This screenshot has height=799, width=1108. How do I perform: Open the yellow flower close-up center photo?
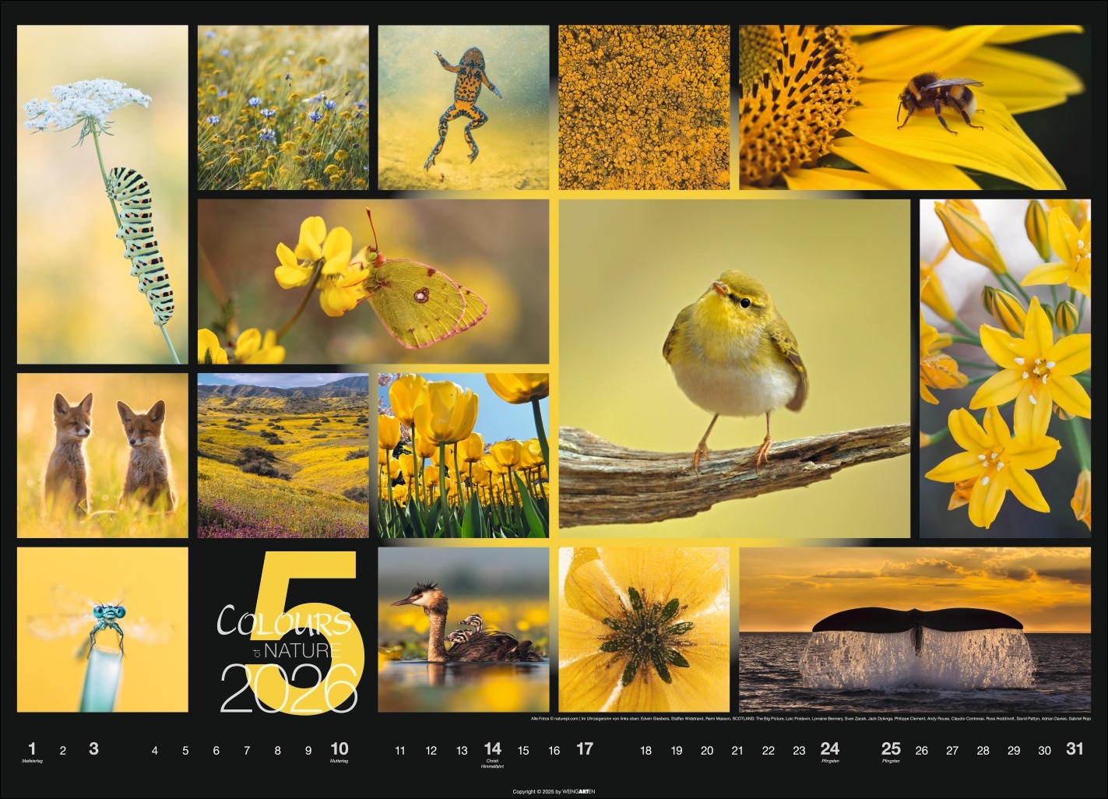pyautogui.click(x=645, y=629)
